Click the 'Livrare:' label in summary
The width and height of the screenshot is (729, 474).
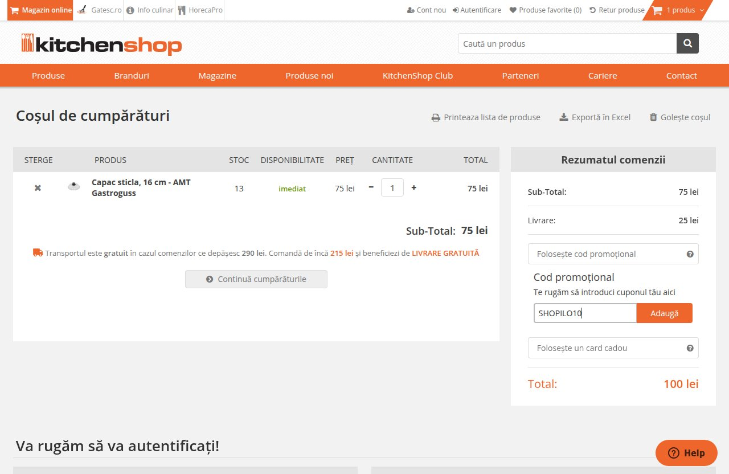pyautogui.click(x=542, y=220)
